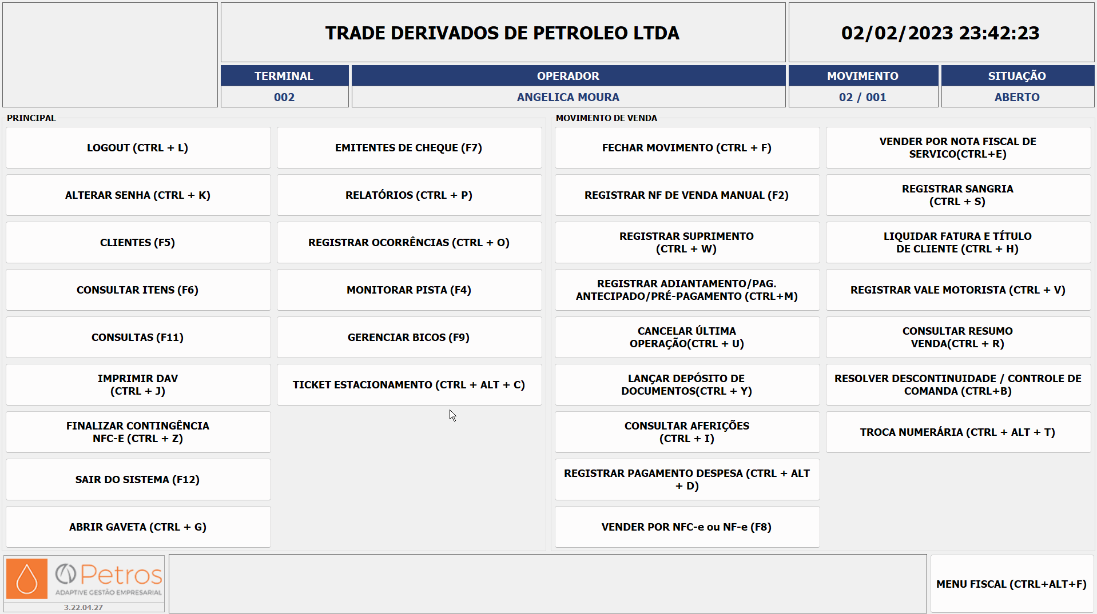The height and width of the screenshot is (614, 1097).
Task: Click the orange Petros droplet logo icon
Action: tap(27, 579)
